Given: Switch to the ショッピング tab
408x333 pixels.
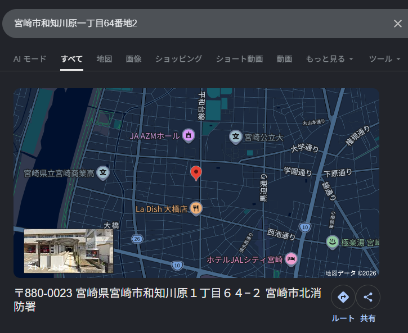Looking at the screenshot, I should pyautogui.click(x=178, y=59).
